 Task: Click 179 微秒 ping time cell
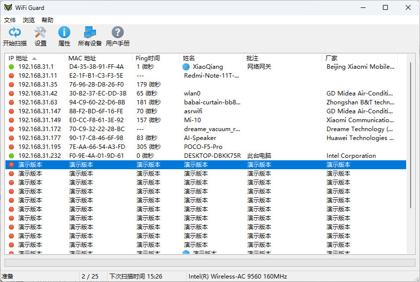pyautogui.click(x=149, y=85)
